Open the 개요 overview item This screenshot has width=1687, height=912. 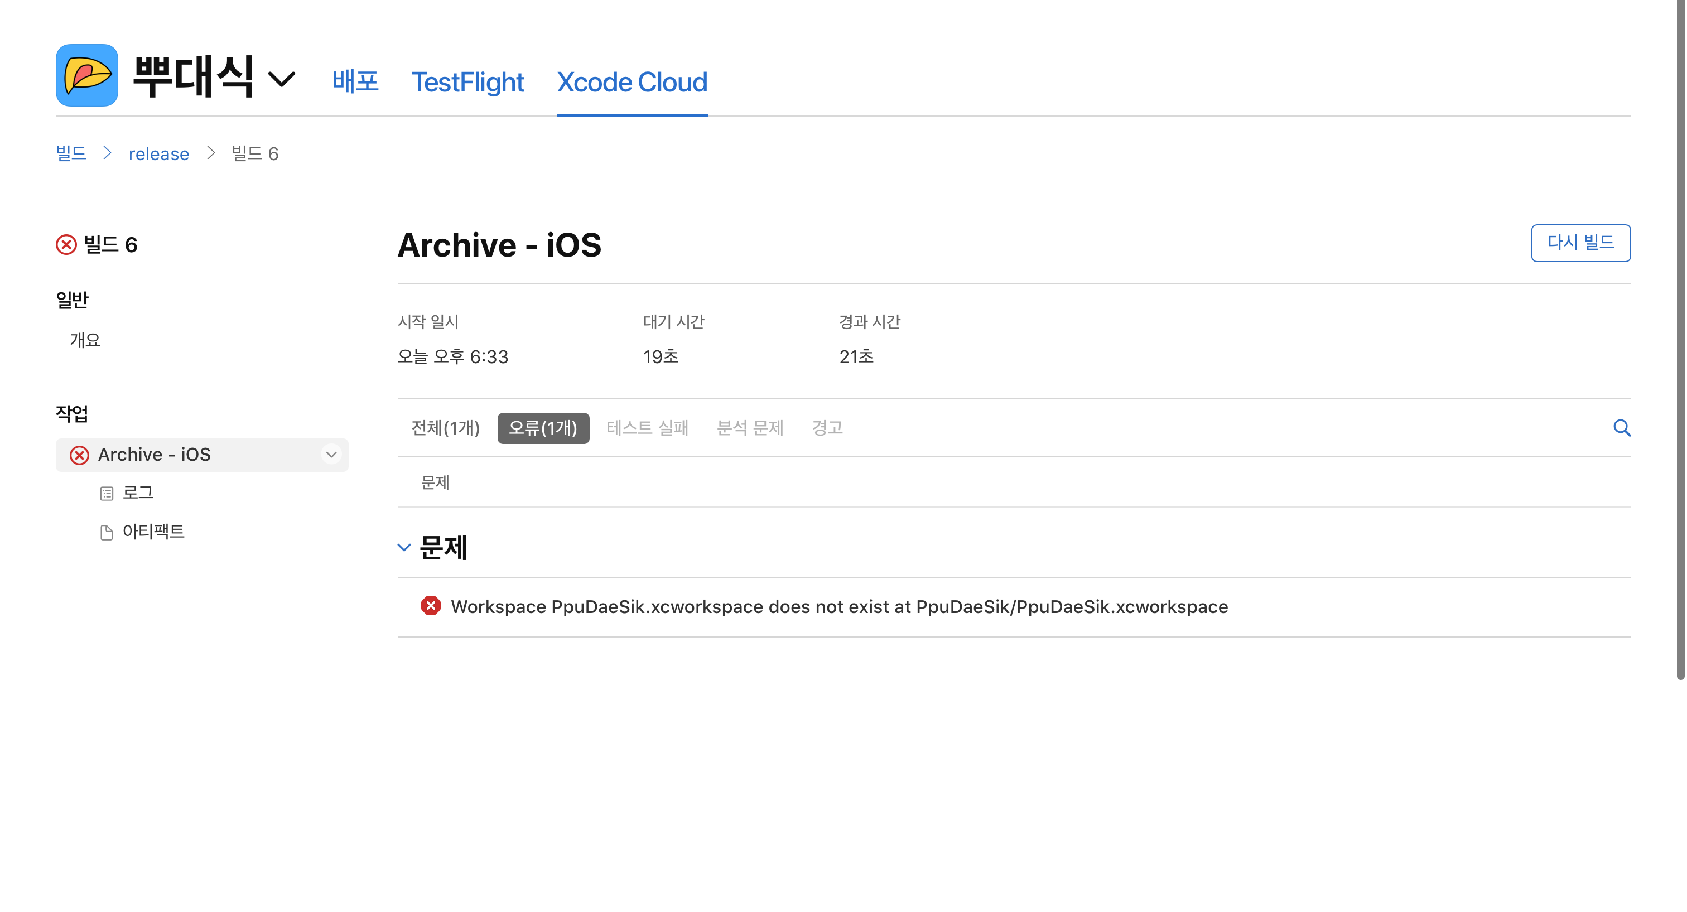(x=85, y=340)
